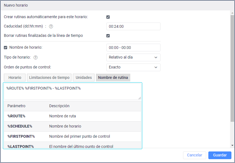Open the Exacto order dropdown
Viewport: 235px width, 163px height.
click(133, 67)
